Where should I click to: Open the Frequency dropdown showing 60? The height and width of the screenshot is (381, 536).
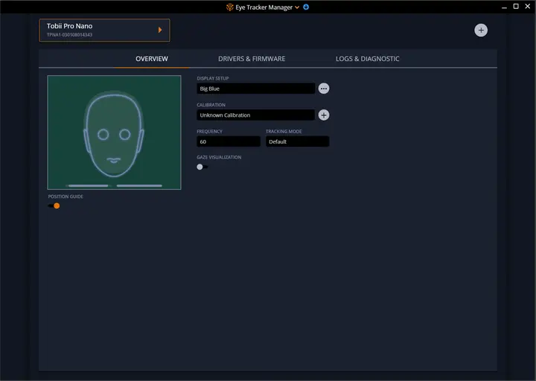[x=229, y=141]
